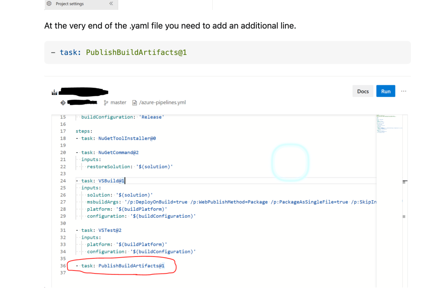This screenshot has height=299, width=443.
Task: Click line 29 configuration '$(buildConfiguration)'
Action: 141,216
